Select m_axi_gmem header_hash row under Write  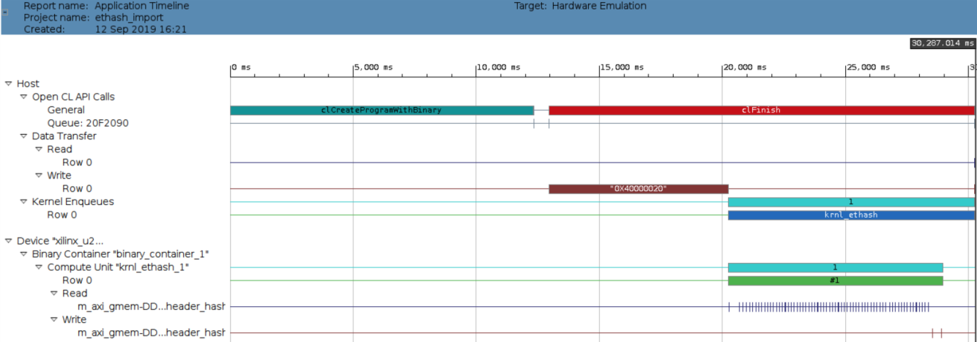(x=152, y=333)
